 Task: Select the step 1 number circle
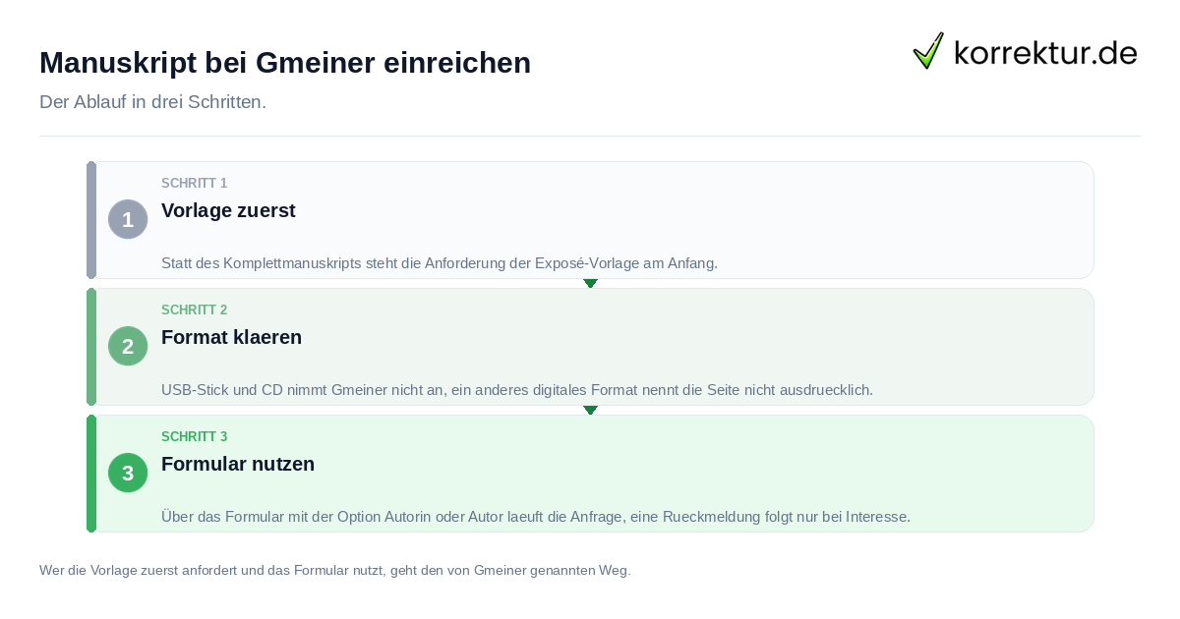click(128, 219)
